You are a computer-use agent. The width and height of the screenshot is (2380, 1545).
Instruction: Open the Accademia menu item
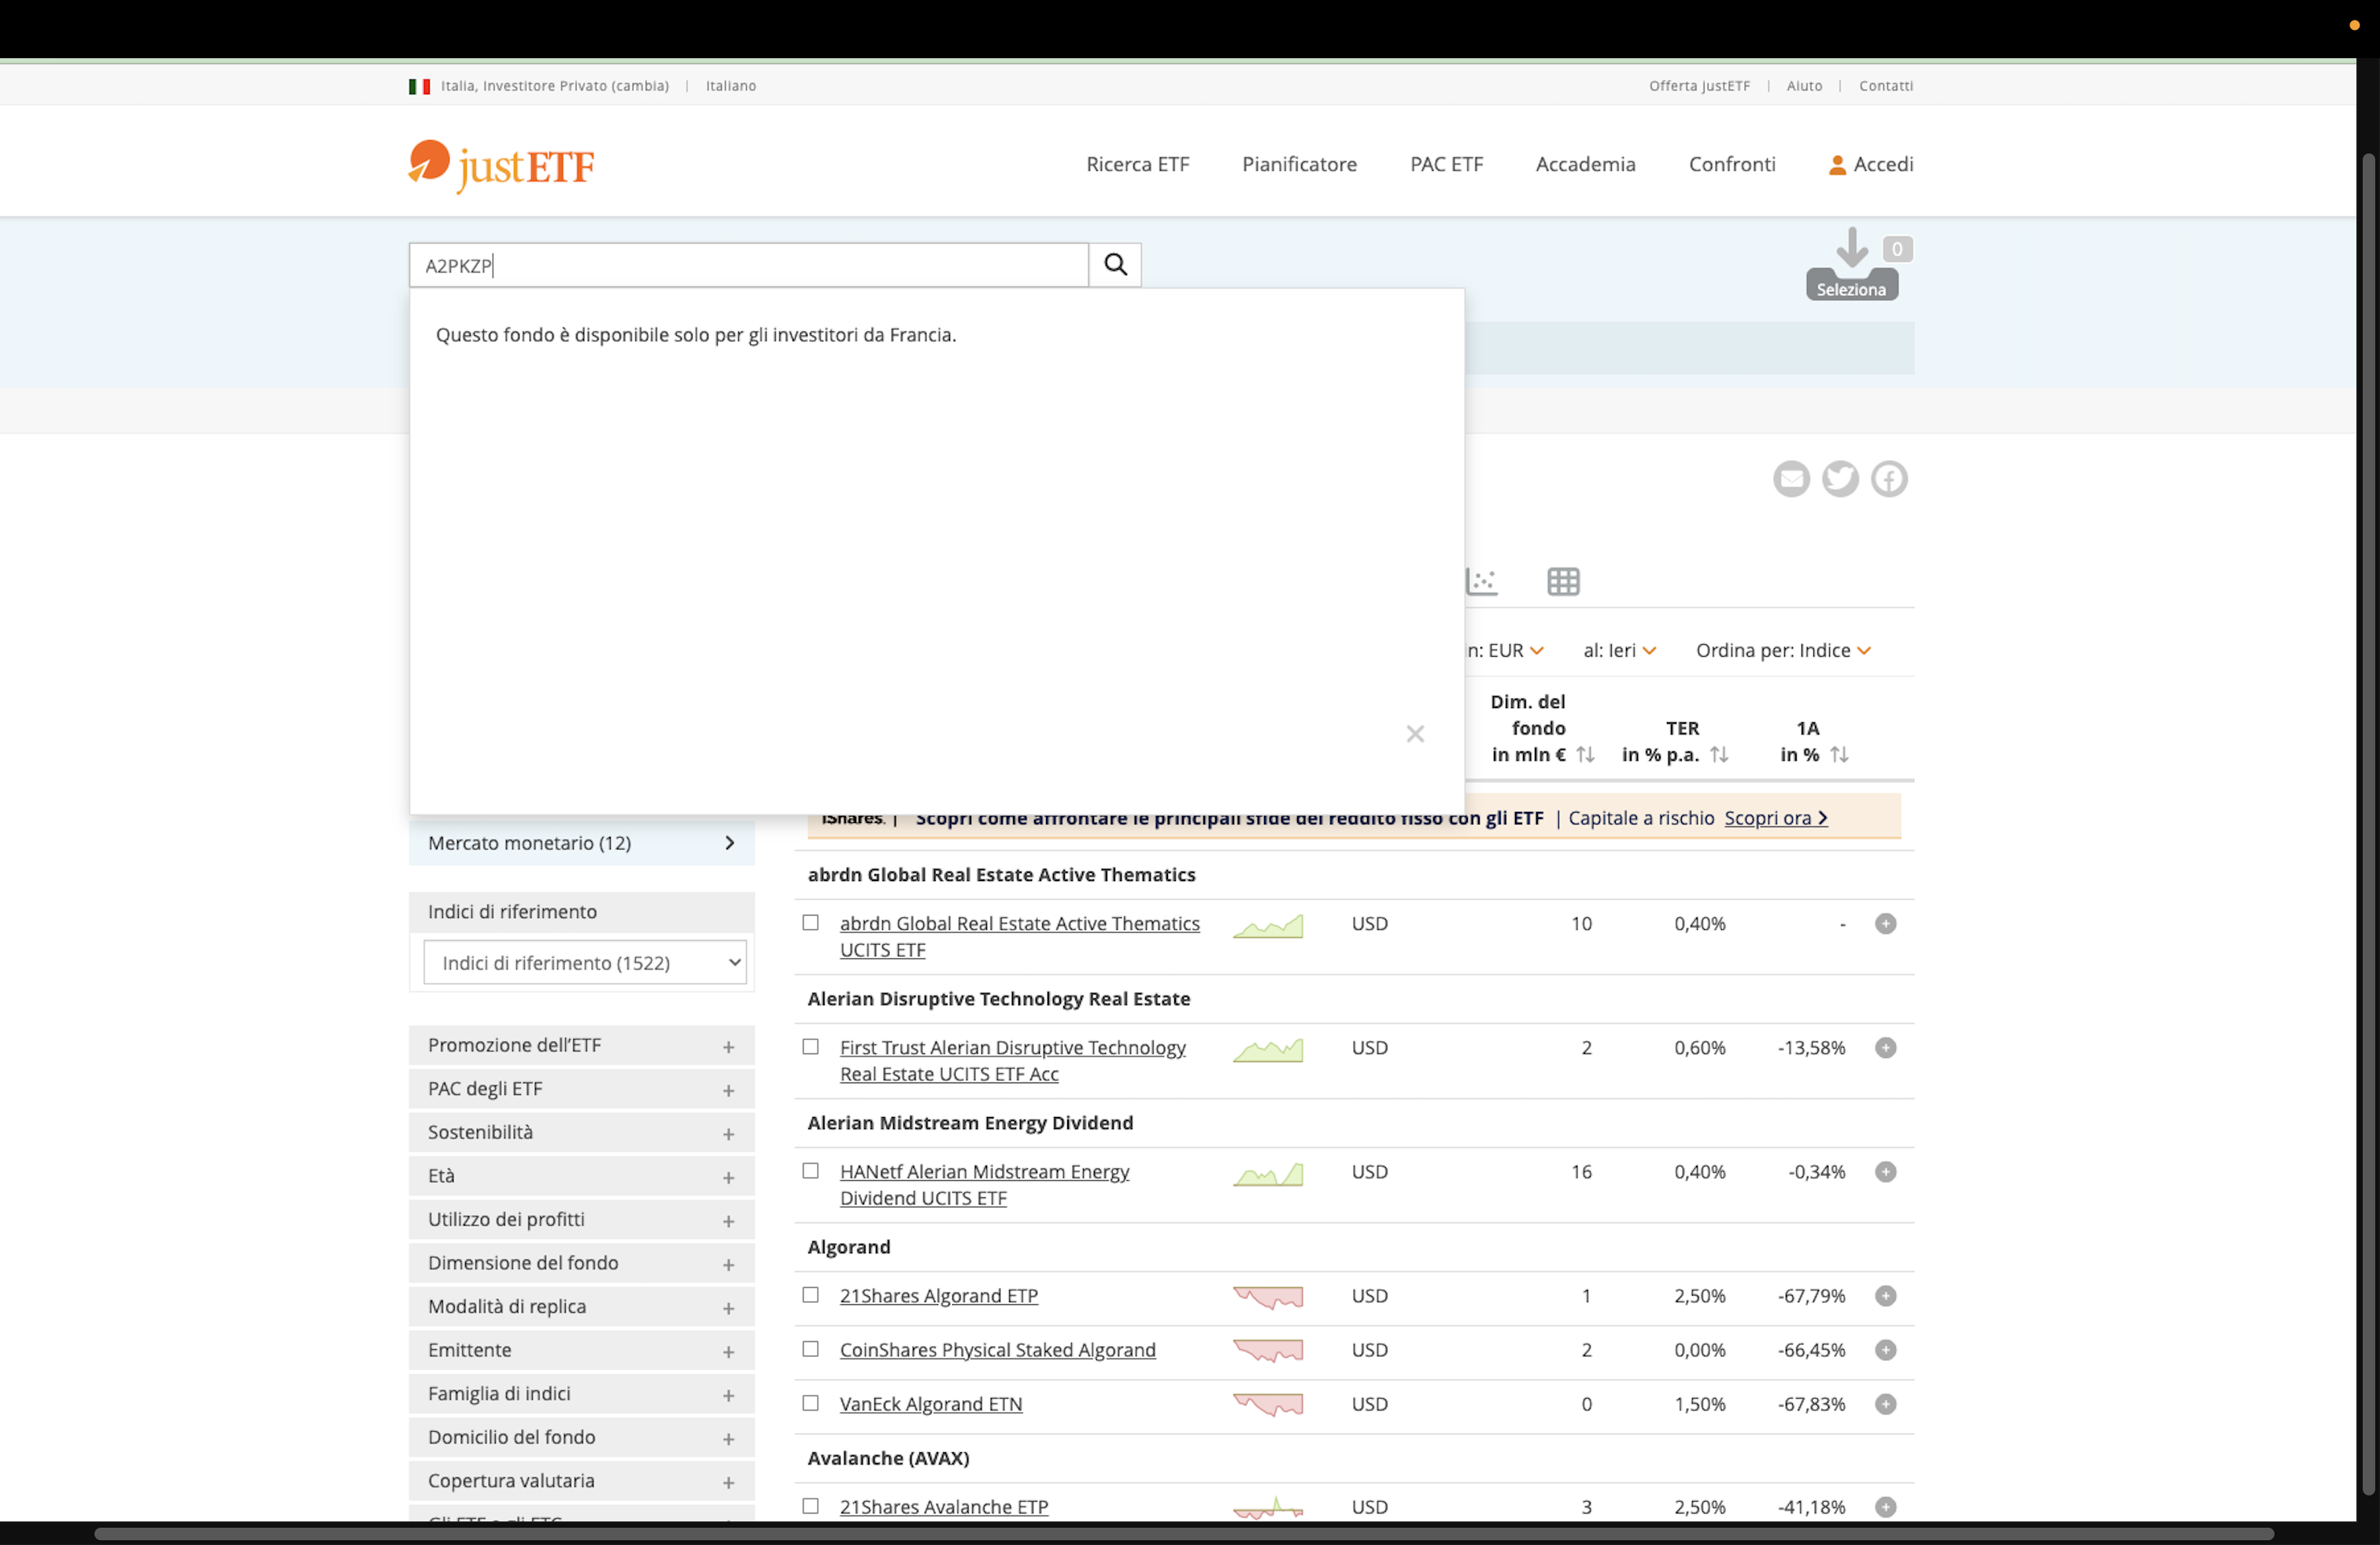tap(1585, 164)
